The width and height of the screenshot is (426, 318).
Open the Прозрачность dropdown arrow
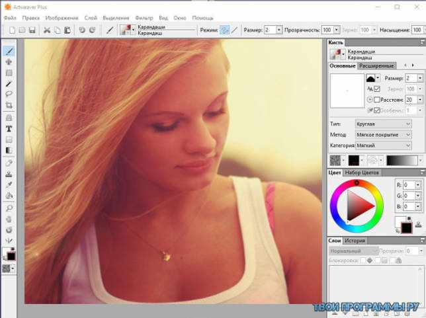tap(337, 30)
